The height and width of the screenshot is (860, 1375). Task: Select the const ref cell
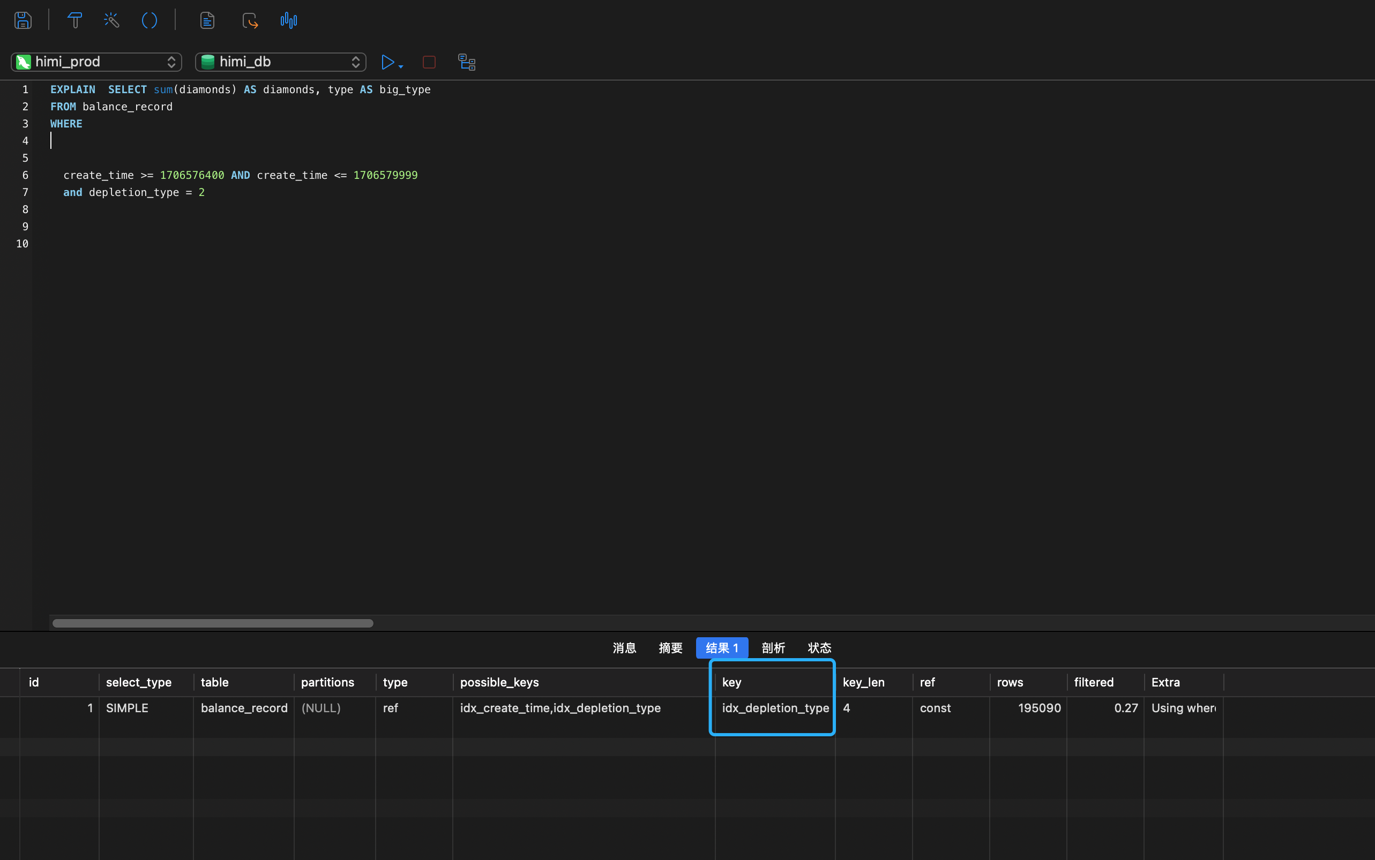click(951, 708)
